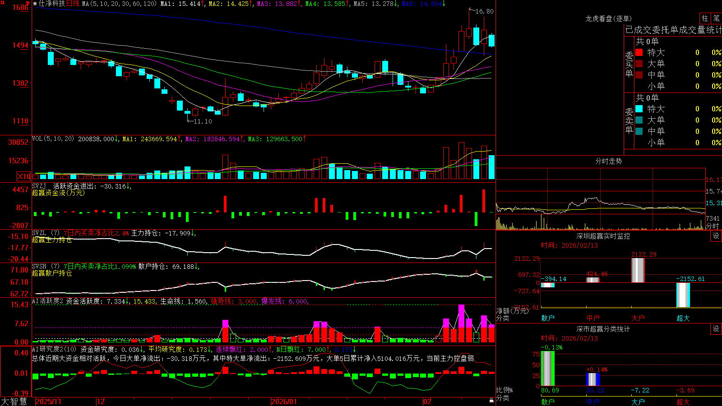Click 活跃资金进出: -30.316 value
Viewport: 722px width, 406px height.
[89, 186]
